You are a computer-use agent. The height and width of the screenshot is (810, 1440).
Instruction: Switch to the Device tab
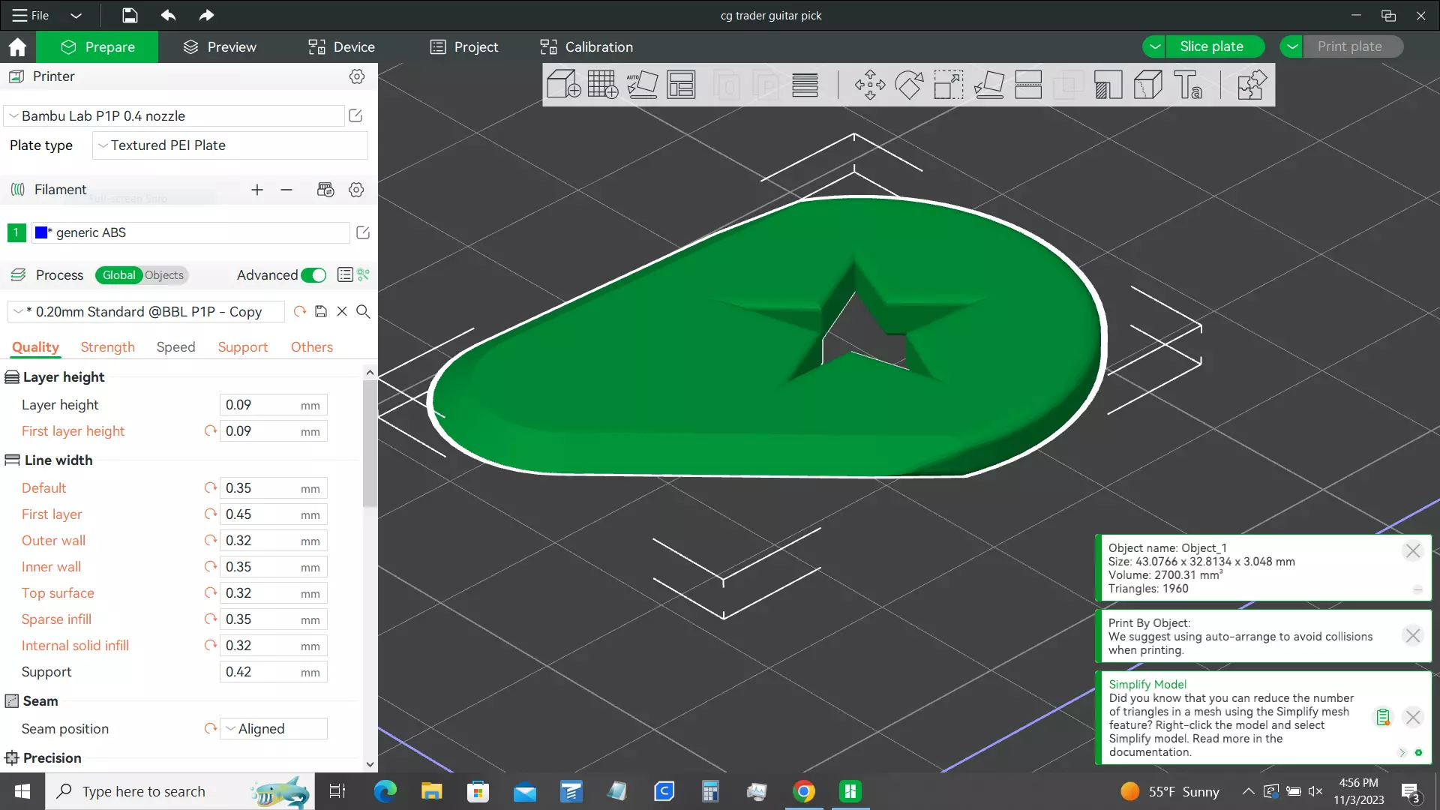click(341, 46)
